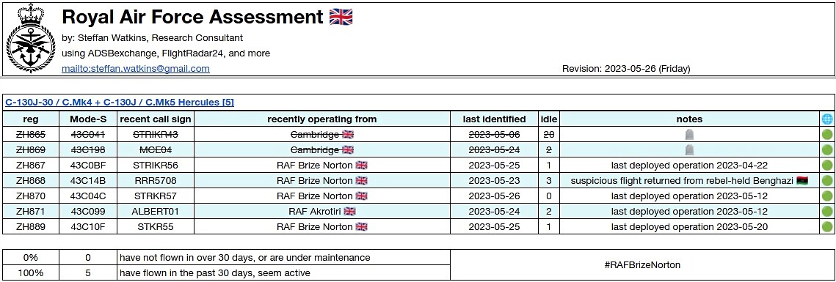Click the 100% active summary cell

pyautogui.click(x=31, y=273)
